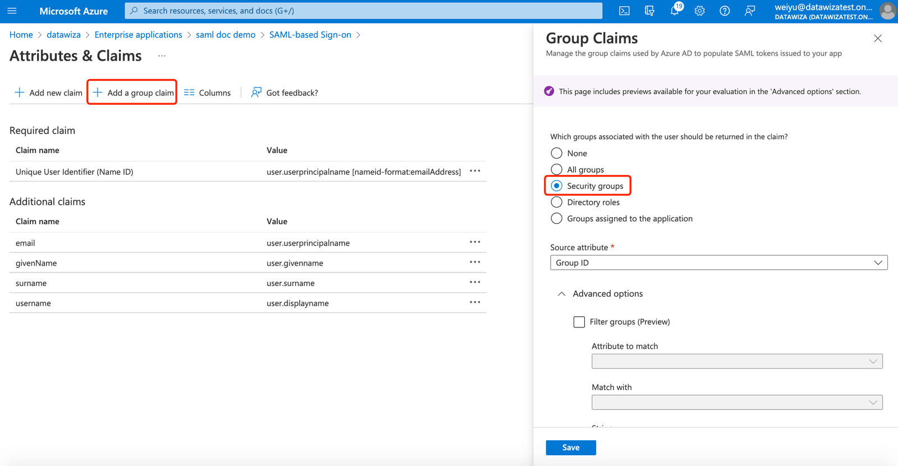Click the user.displayname value
This screenshot has width=898, height=466.
click(x=297, y=303)
